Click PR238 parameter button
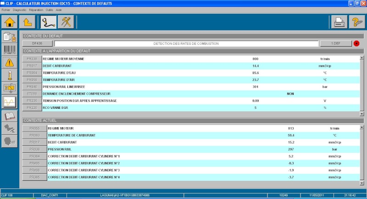Screen dimensions: 367x199 click(x=32, y=59)
